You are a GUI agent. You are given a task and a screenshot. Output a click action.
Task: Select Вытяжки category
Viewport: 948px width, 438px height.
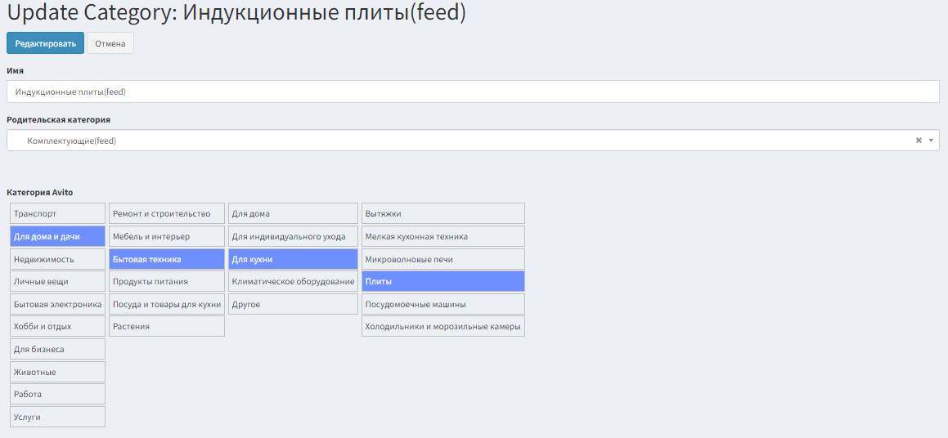[443, 214]
